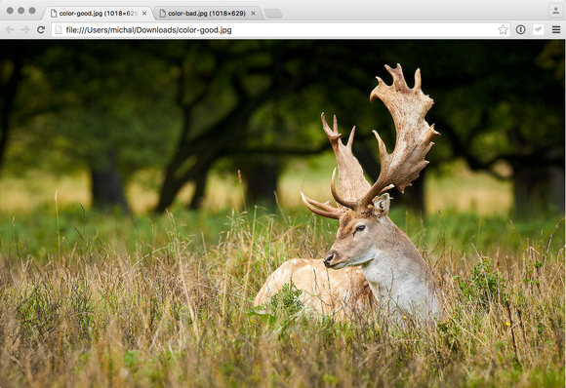The width and height of the screenshot is (566, 388).
Task: Open the circled info extension icon
Action: point(520,29)
